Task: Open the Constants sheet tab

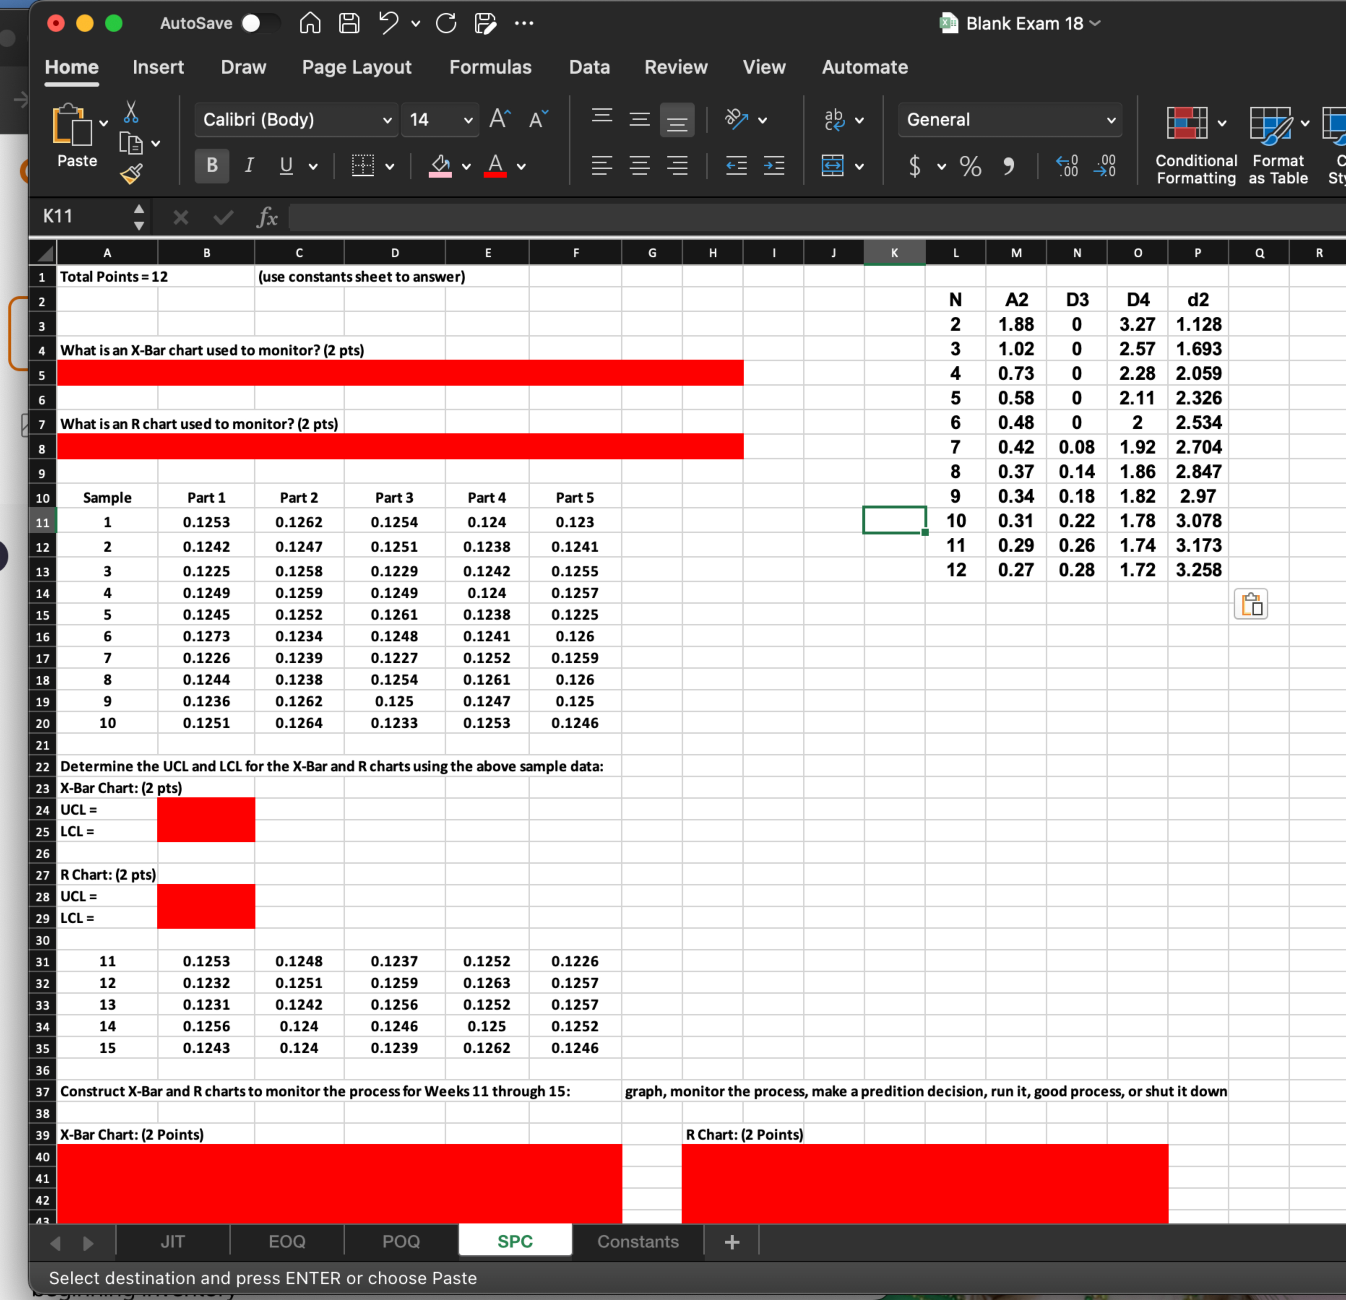Action: pyautogui.click(x=637, y=1241)
